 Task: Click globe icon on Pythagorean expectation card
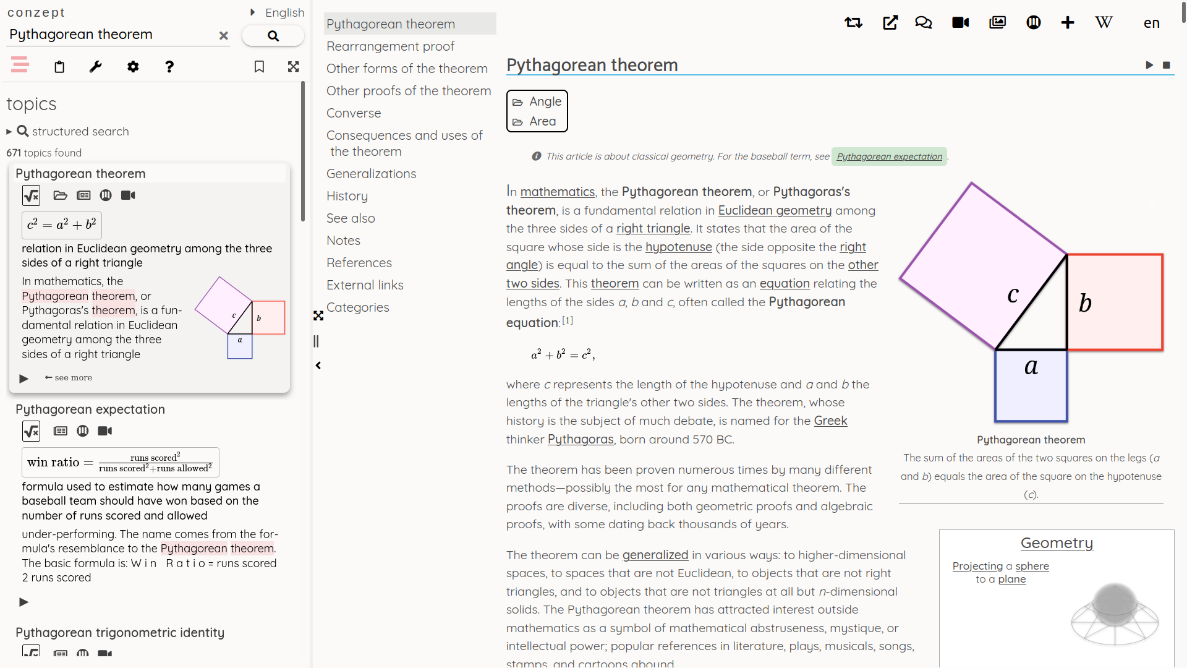tap(83, 431)
